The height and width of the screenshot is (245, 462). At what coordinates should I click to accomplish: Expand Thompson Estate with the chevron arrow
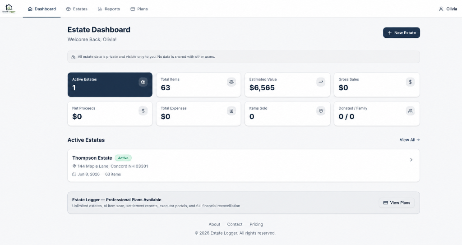pyautogui.click(x=411, y=160)
